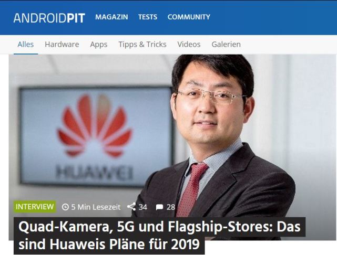Click the share count 34
Screen dimensions: 337x255
142,207
